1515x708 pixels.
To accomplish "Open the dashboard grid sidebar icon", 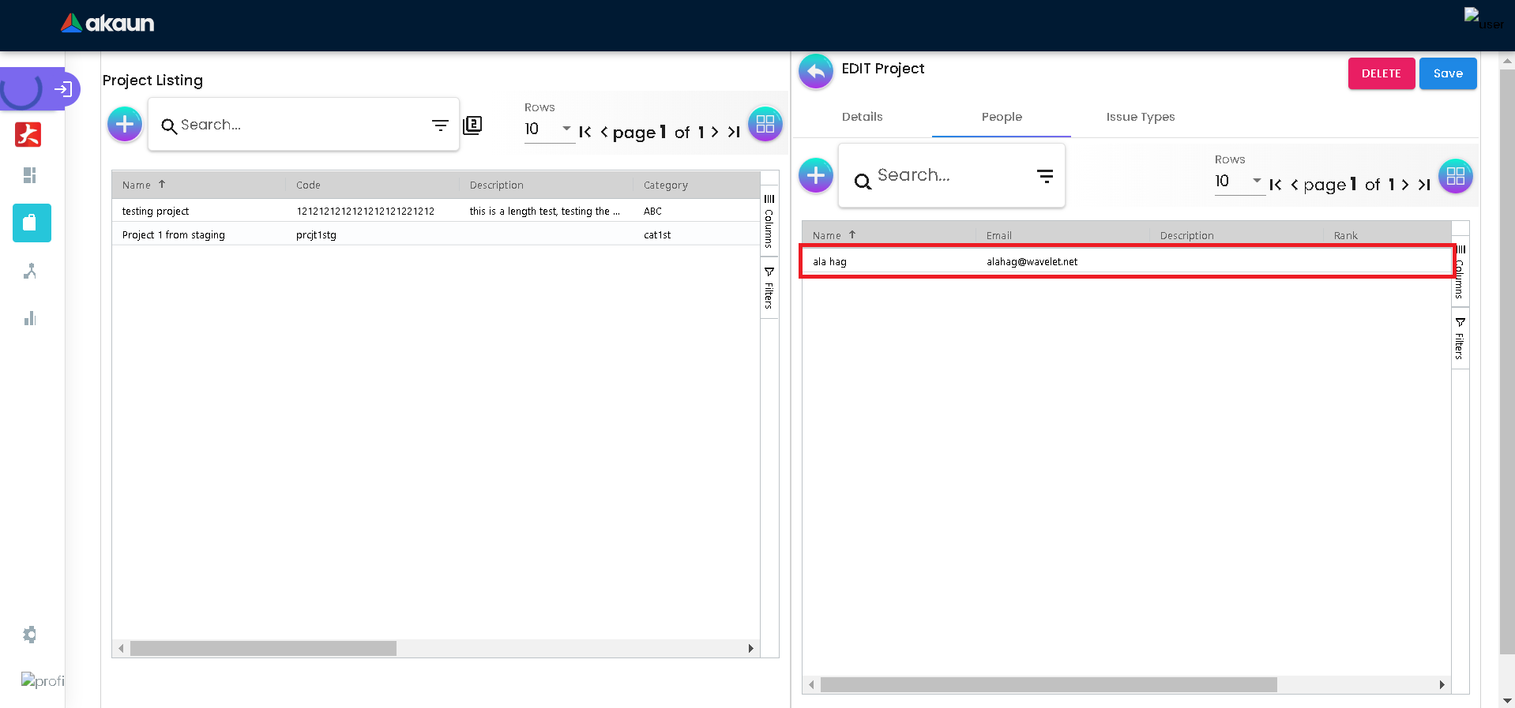I will (30, 175).
